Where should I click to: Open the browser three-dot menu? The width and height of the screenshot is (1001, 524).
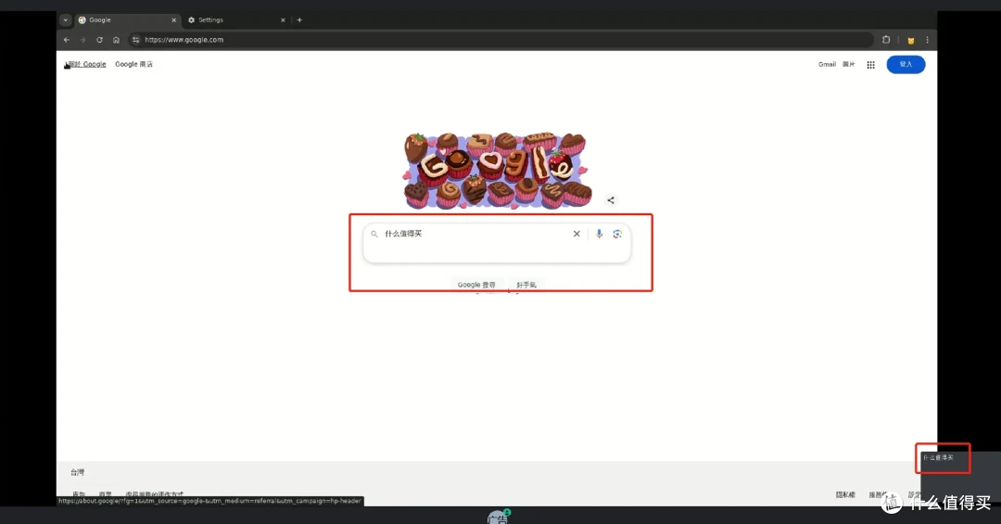pos(928,40)
